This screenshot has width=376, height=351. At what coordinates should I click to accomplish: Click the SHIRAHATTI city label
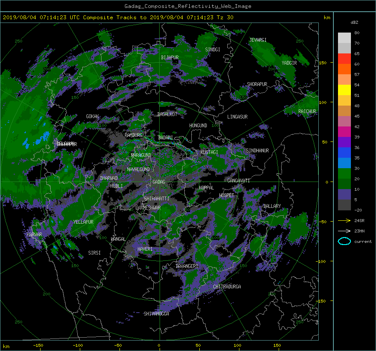tap(157, 199)
